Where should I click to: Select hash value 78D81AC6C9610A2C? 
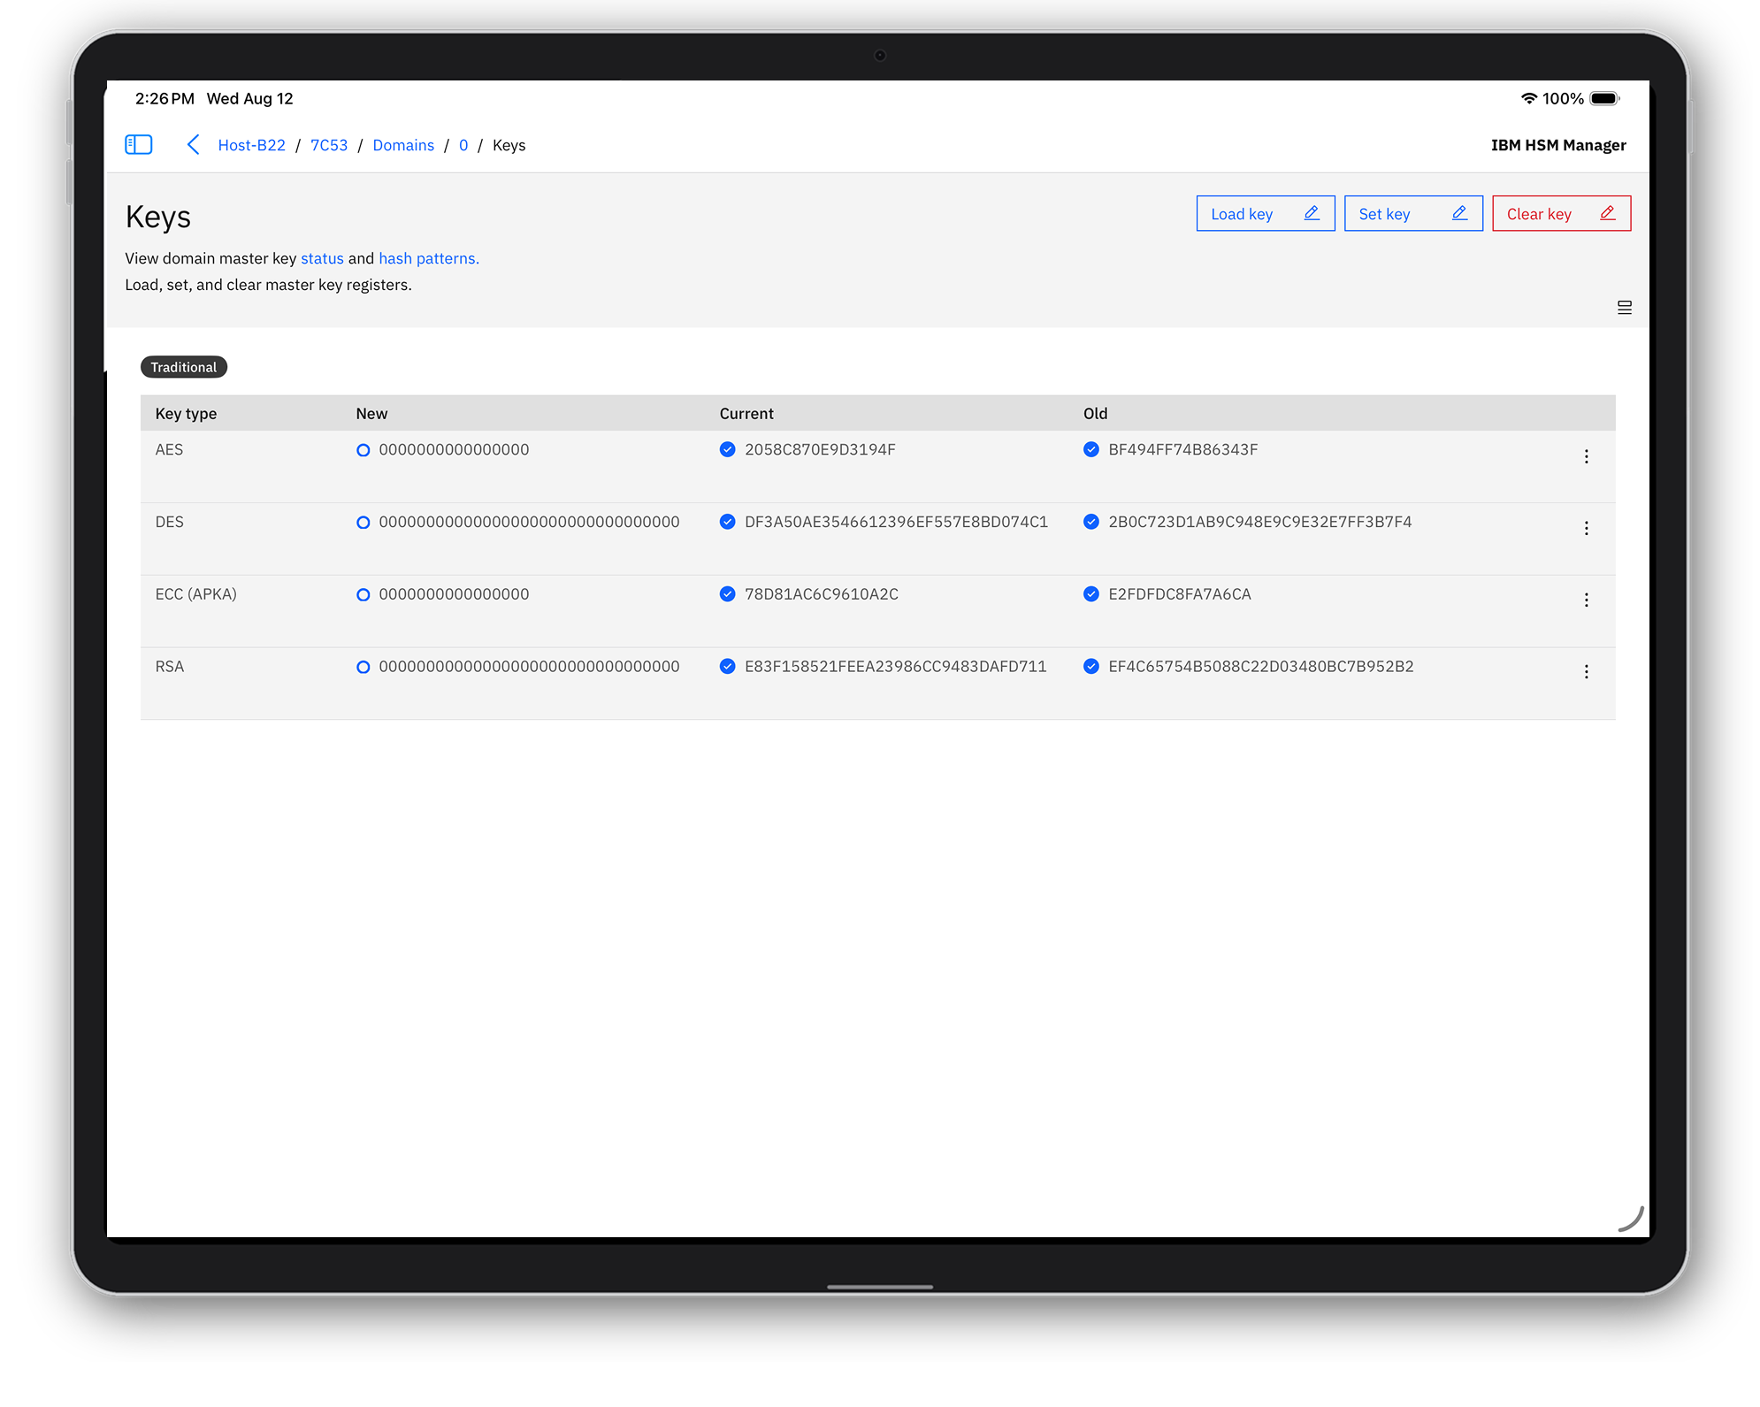(822, 594)
